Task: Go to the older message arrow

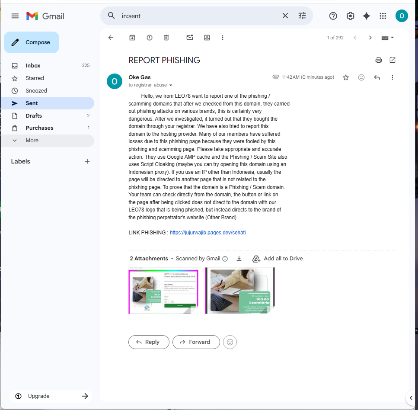Action: click(x=370, y=38)
